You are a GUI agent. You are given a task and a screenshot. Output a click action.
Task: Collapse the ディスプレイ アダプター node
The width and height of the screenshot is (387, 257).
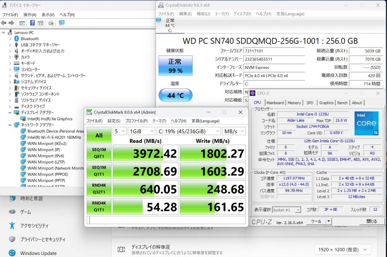coord(10,113)
